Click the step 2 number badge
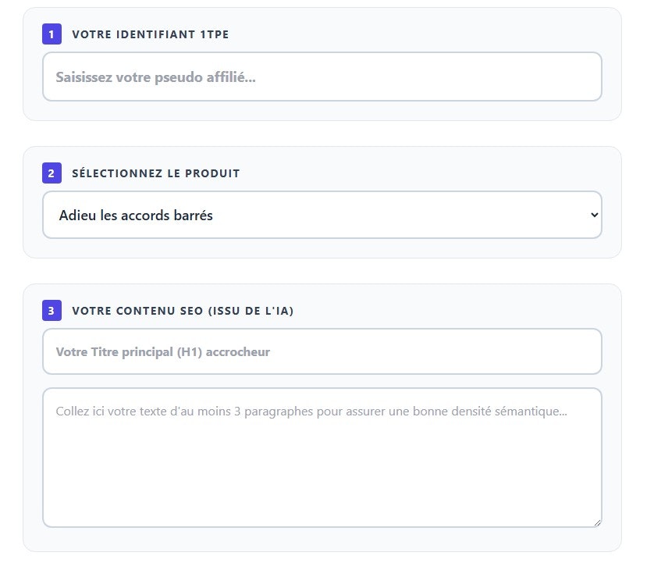The width and height of the screenshot is (654, 563). tap(52, 173)
